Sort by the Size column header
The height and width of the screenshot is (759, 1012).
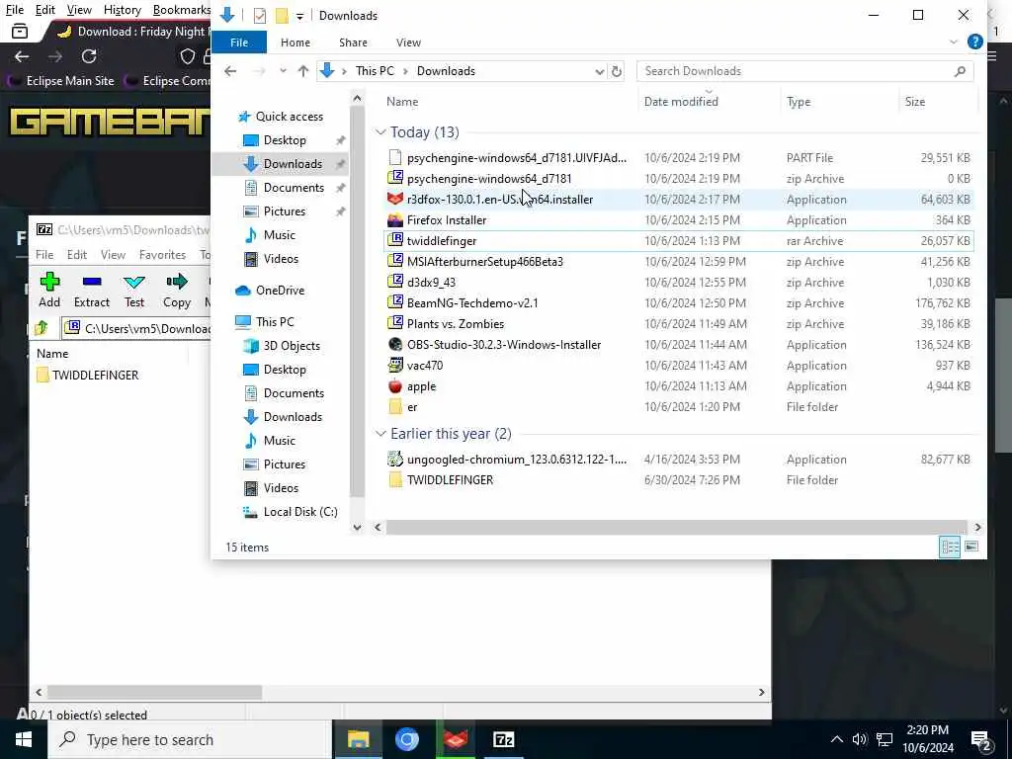[914, 102]
